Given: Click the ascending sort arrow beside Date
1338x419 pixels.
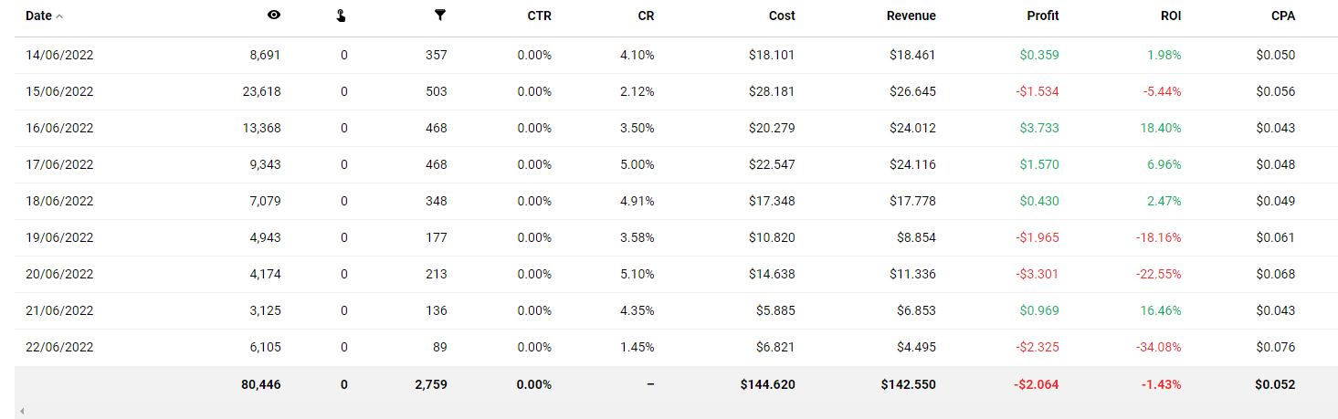Looking at the screenshot, I should [x=59, y=16].
